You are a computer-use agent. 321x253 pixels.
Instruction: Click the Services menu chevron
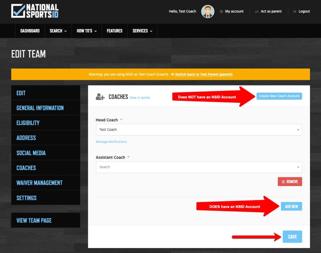[x=151, y=31]
